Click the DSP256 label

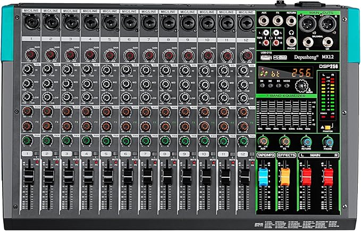click(329, 67)
